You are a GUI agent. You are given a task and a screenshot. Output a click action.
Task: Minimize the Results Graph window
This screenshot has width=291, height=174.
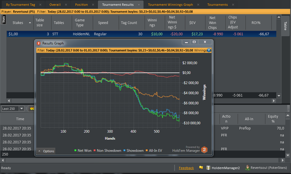[186, 42]
